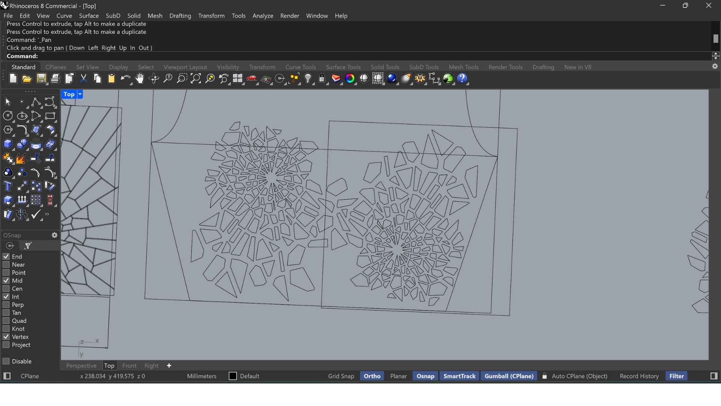Click command history stepper arrows
This screenshot has height=406, width=721.
coord(716,56)
